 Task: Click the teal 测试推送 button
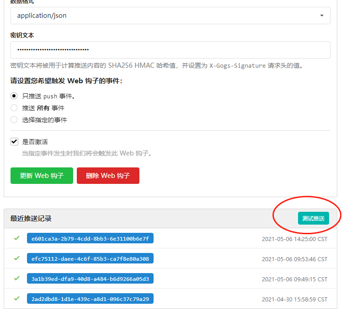313,218
